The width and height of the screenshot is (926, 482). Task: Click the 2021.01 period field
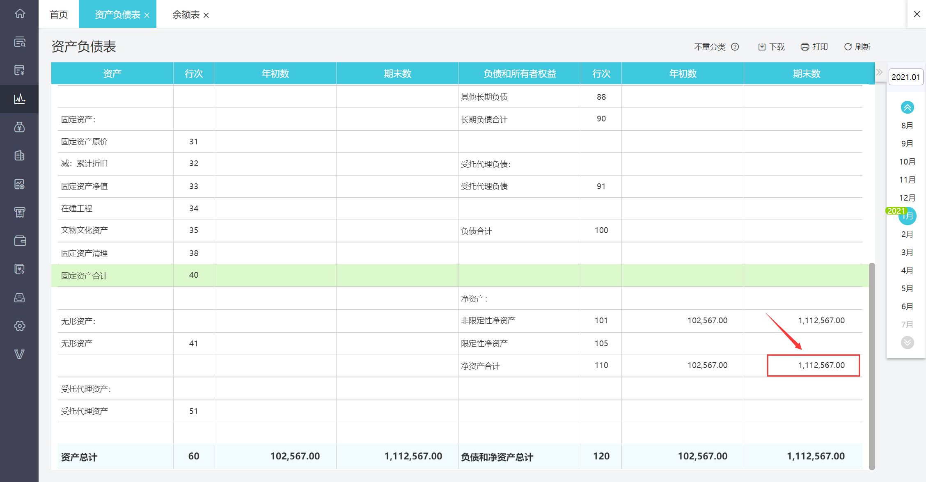pyautogui.click(x=906, y=77)
